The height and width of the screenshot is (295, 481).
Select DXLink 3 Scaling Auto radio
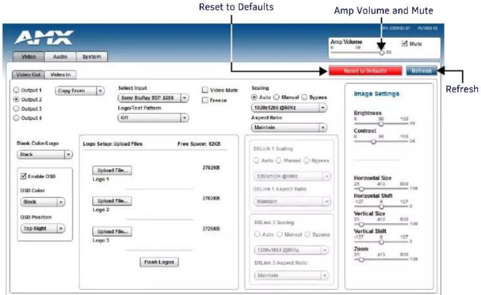257,234
